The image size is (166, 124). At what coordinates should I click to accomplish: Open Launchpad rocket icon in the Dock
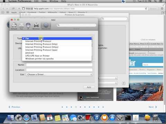[x=19, y=118]
